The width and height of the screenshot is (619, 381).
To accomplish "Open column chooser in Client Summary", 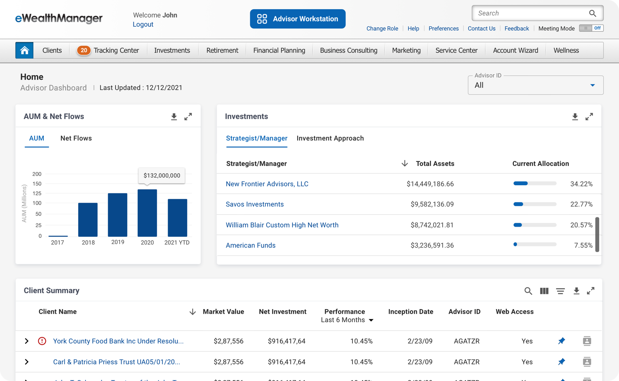I will point(544,291).
